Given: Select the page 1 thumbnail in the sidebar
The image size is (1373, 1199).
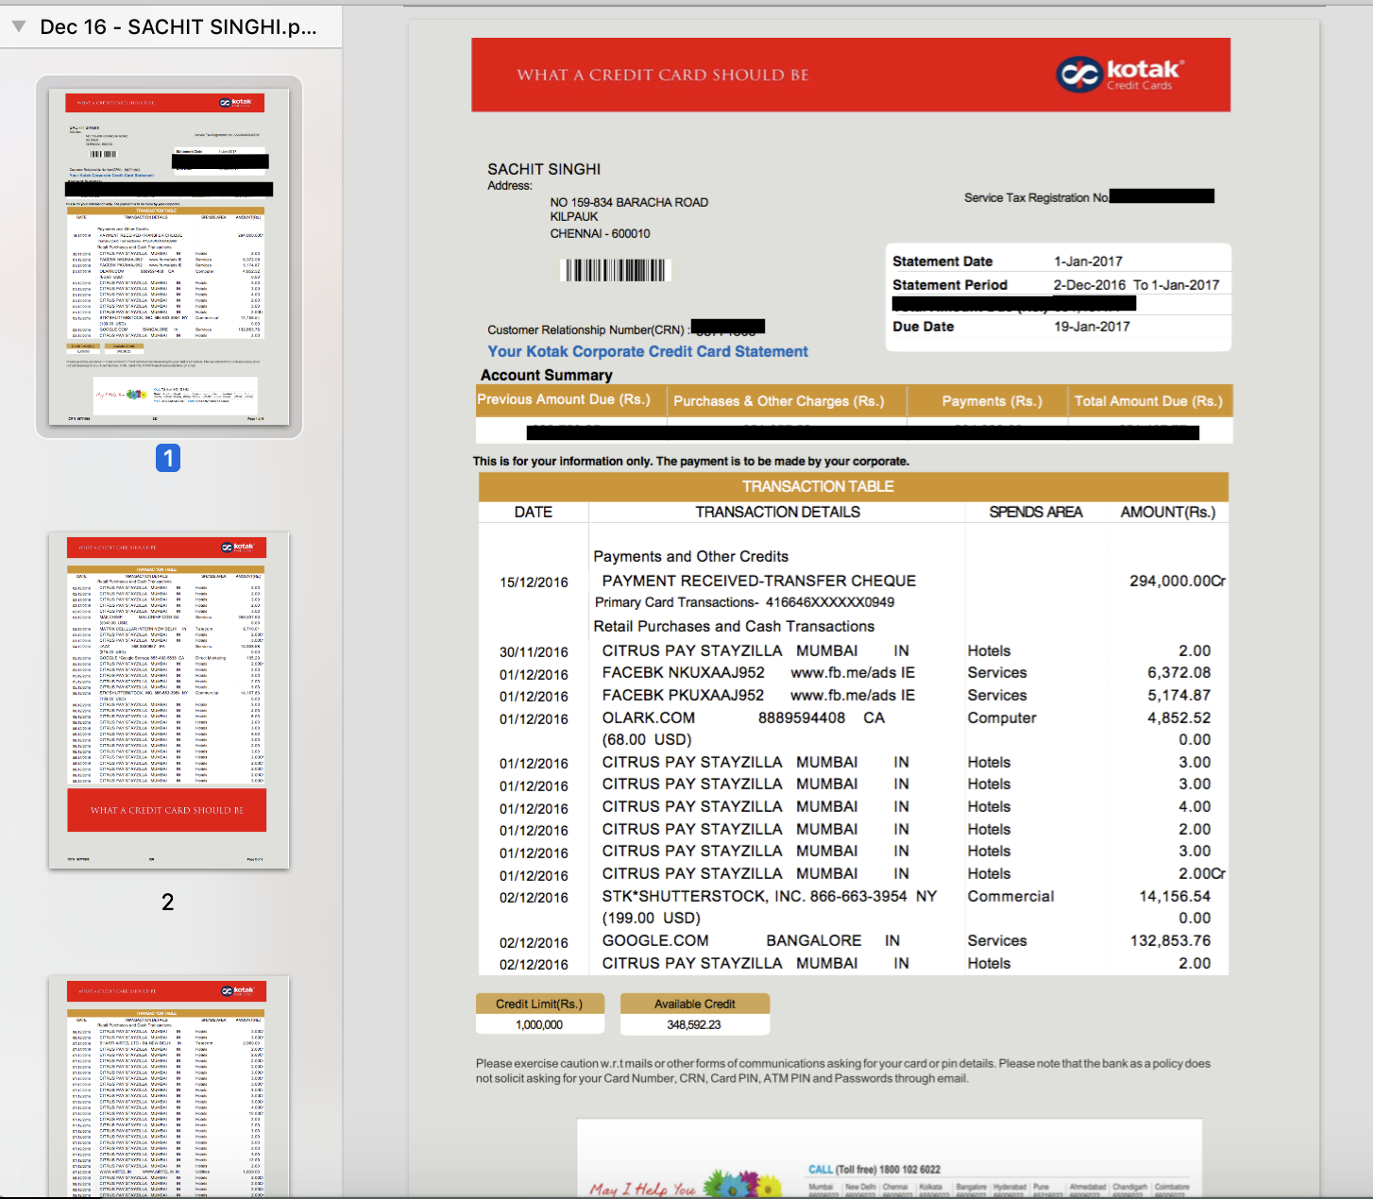Looking at the screenshot, I should (169, 257).
